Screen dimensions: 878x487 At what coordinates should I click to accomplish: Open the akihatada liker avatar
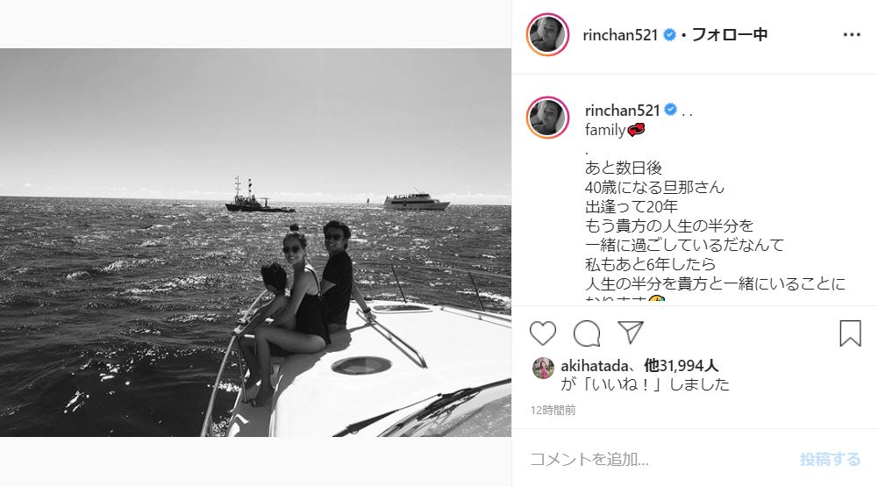coord(543,368)
